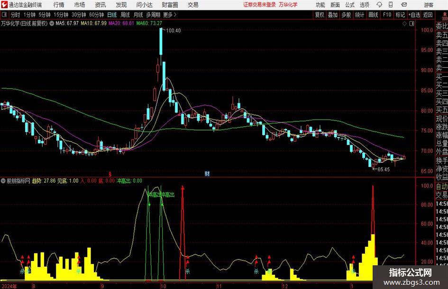This screenshot has width=448, height=289.
Task: Switch to 月线 monthly period tab
Action: (x=138, y=15)
